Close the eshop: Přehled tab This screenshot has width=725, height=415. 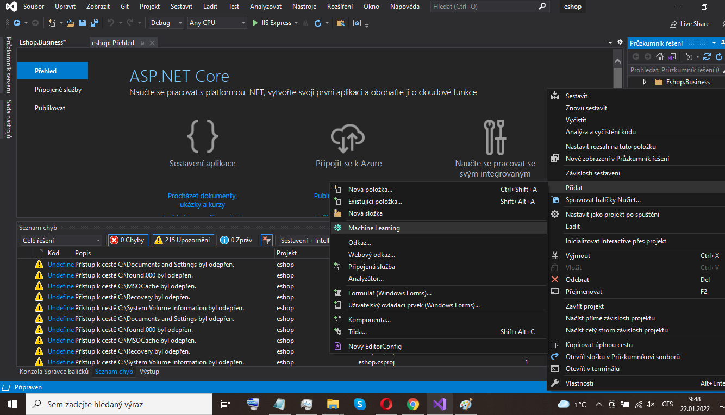click(152, 43)
